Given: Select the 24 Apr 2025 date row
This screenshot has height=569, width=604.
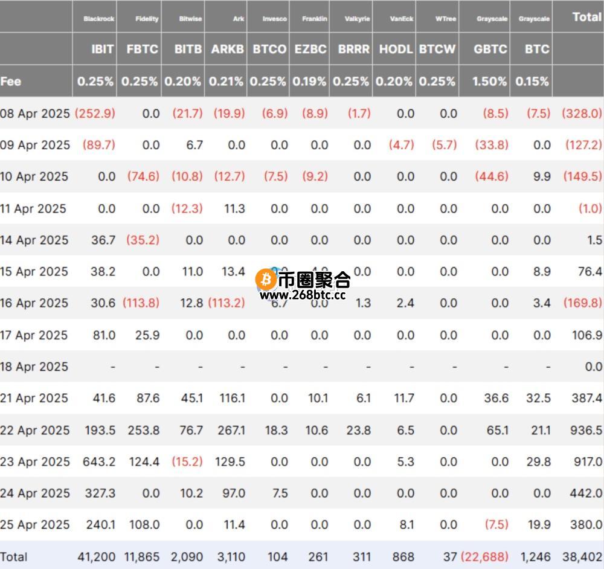Looking at the screenshot, I should (x=35, y=493).
